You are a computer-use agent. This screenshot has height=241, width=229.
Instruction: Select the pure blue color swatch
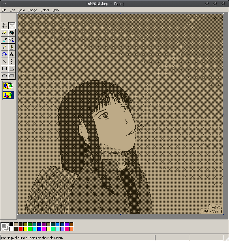click(x=39, y=229)
